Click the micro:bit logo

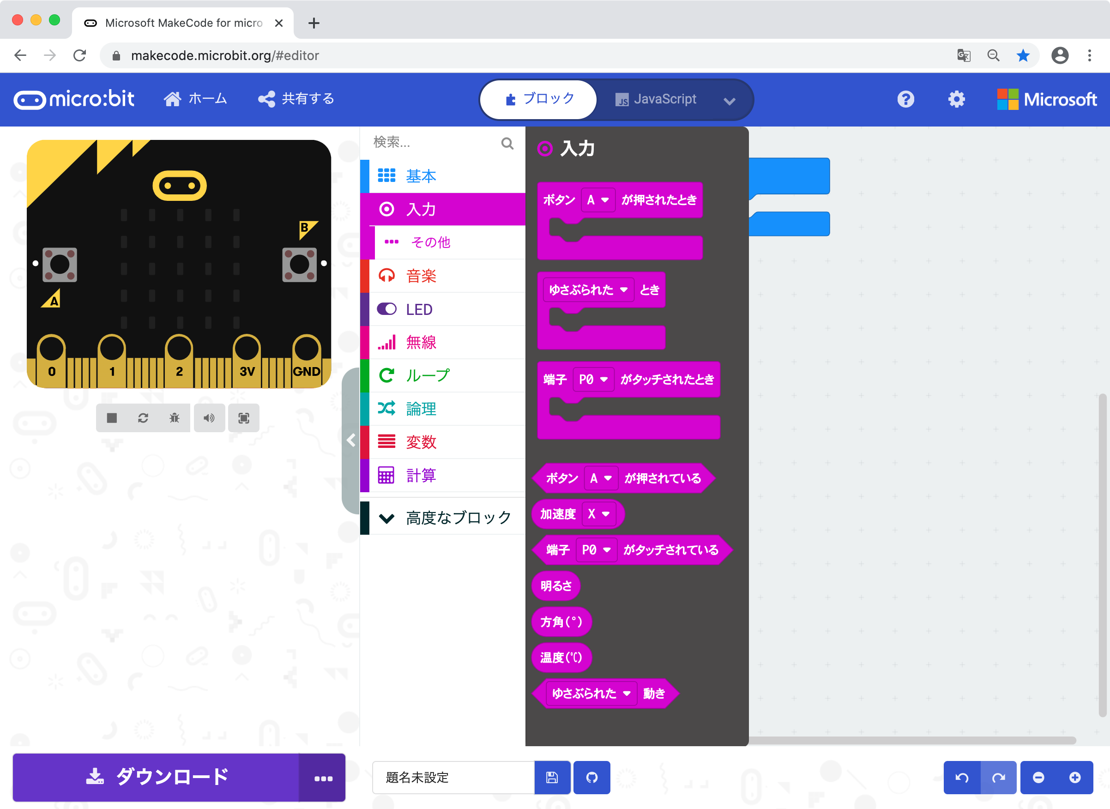coord(74,99)
